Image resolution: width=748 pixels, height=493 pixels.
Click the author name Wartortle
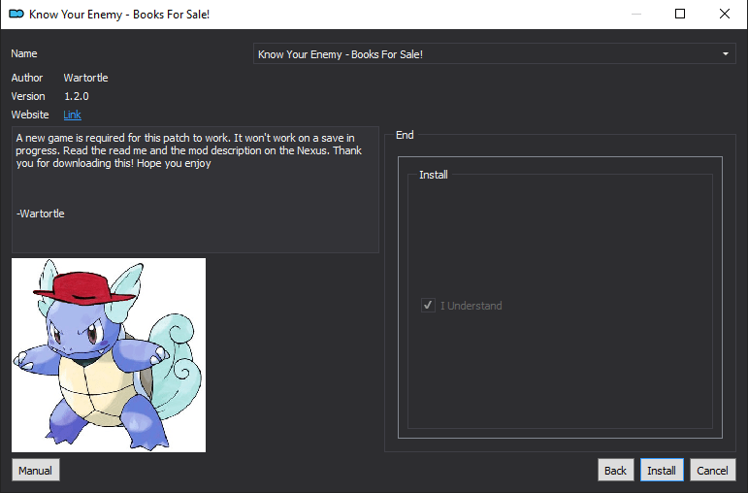(x=86, y=78)
